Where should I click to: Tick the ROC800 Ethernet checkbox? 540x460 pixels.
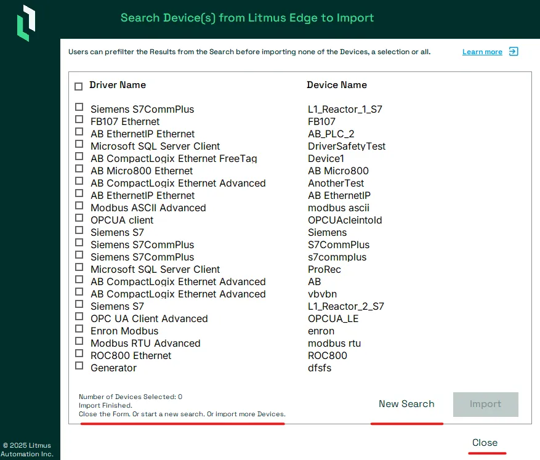pos(79,353)
